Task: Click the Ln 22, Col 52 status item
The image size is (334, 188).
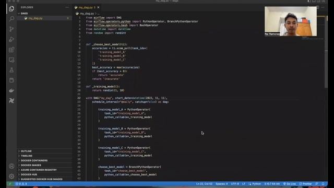Action: pyautogui.click(x=204, y=184)
